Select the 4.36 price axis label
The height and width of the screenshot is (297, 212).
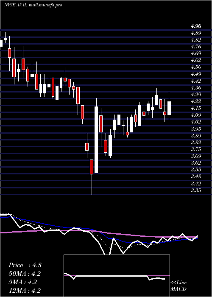click(196, 88)
